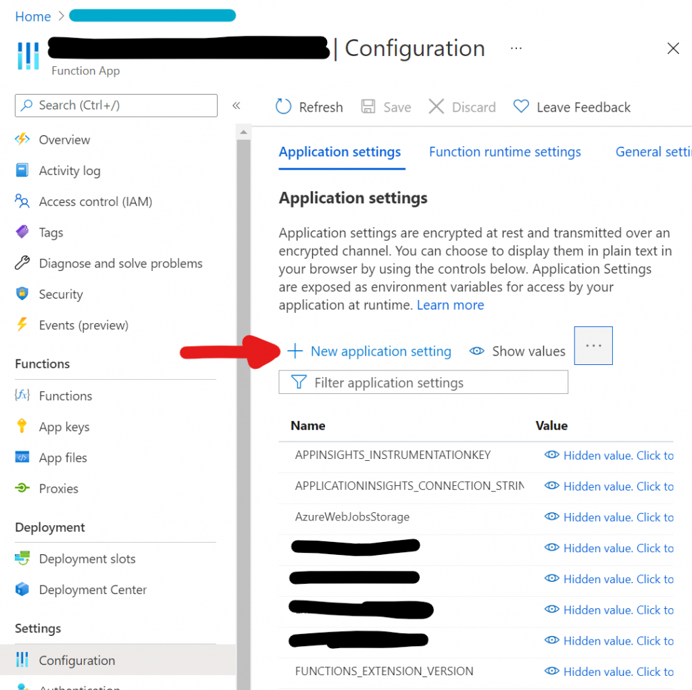The image size is (692, 690).
Task: Switch to the General settings tab
Action: click(x=653, y=152)
